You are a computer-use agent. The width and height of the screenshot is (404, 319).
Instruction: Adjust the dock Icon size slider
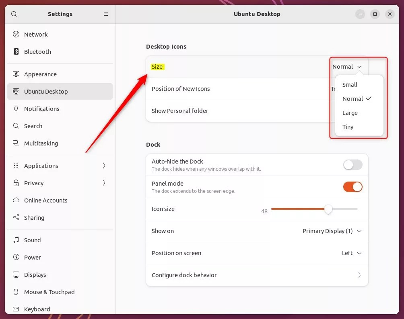pyautogui.click(x=328, y=209)
